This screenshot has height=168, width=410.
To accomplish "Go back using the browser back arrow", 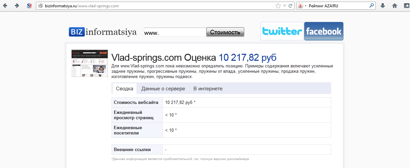I will click(5, 6).
